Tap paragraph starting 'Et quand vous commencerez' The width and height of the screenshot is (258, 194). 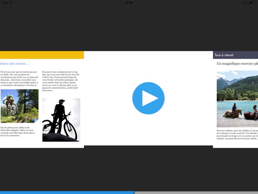tap(61, 81)
